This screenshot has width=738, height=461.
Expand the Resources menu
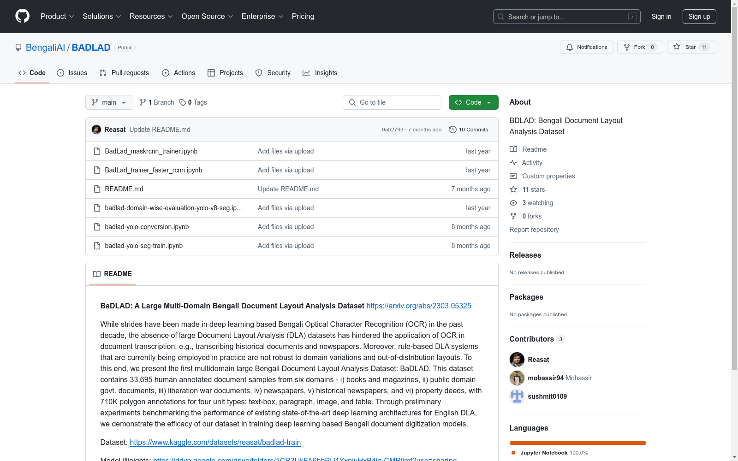pyautogui.click(x=151, y=17)
